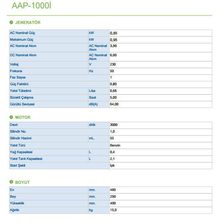Select the Yakıt Türü value Benzin
The width and height of the screenshot is (220, 222).
click(115, 145)
